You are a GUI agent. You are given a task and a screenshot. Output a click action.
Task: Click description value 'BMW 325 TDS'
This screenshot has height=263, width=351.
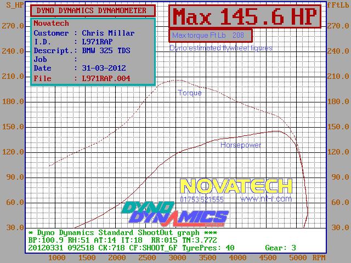pyautogui.click(x=106, y=50)
